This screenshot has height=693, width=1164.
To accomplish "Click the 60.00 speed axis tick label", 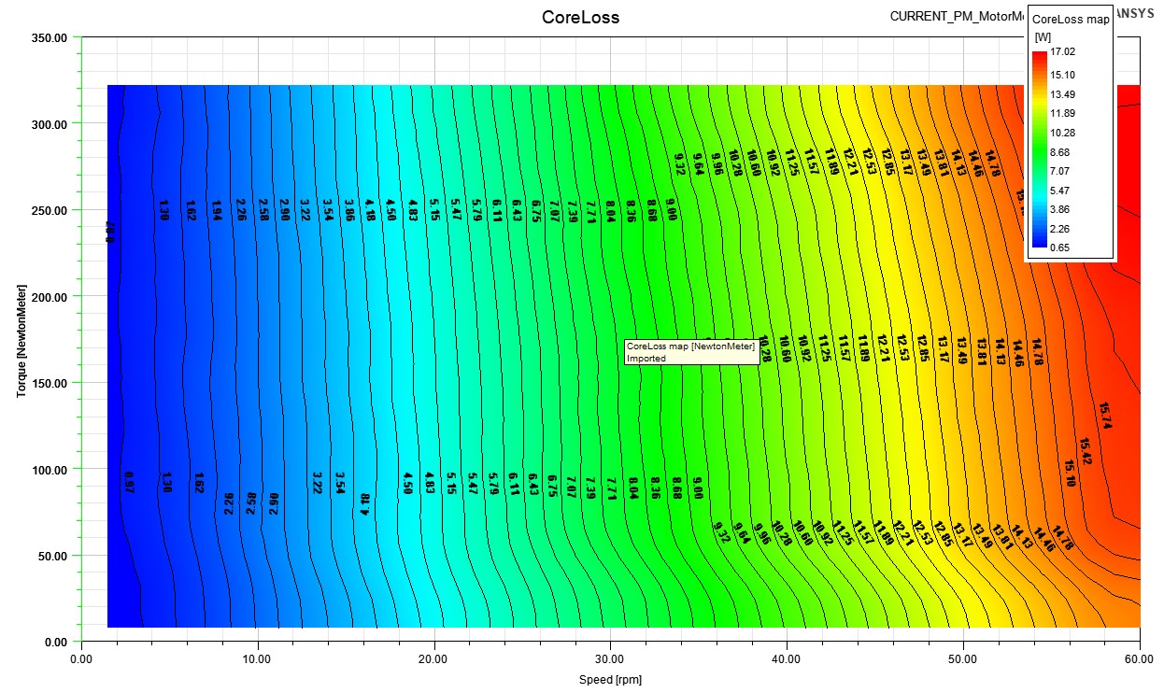I will pyautogui.click(x=1139, y=658).
